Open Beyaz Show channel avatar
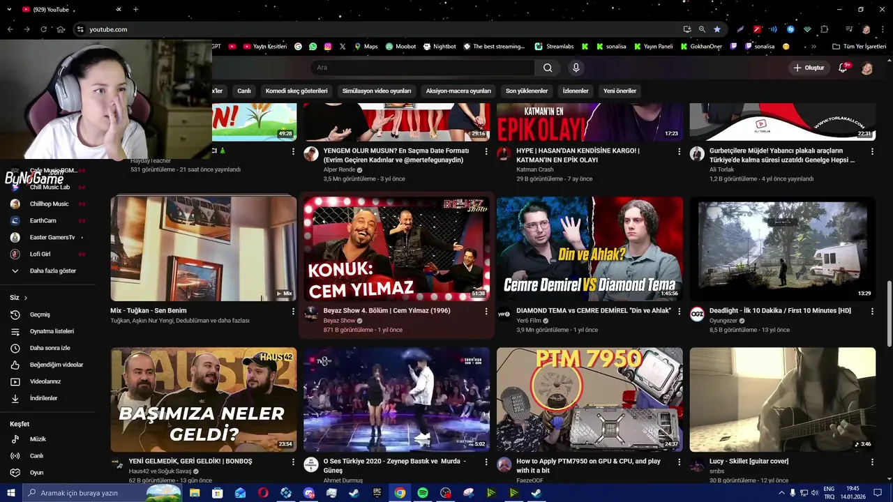The image size is (893, 502). pos(311,314)
